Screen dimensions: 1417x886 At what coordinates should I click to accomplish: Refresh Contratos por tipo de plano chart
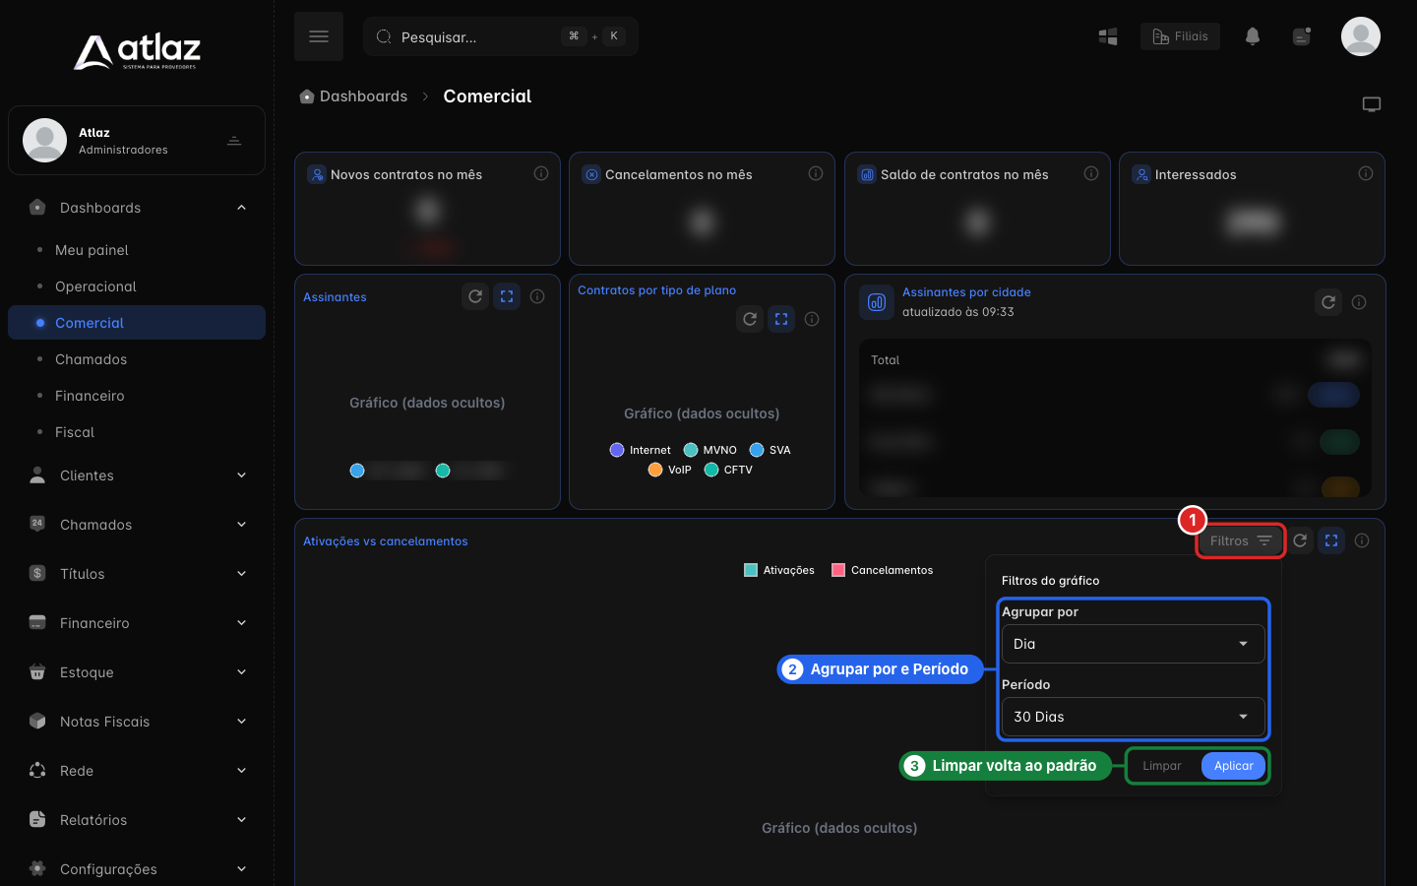click(x=750, y=319)
